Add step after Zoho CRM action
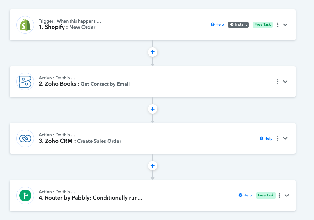 pyautogui.click(x=153, y=166)
